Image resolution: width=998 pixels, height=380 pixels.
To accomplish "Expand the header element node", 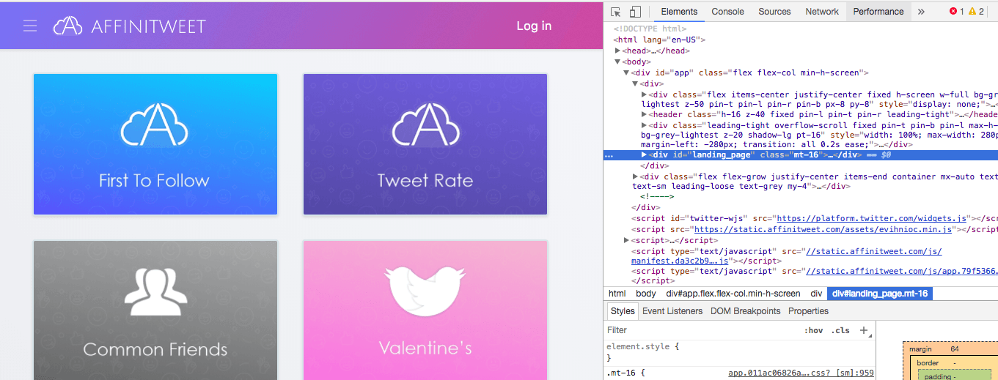I will [x=644, y=114].
